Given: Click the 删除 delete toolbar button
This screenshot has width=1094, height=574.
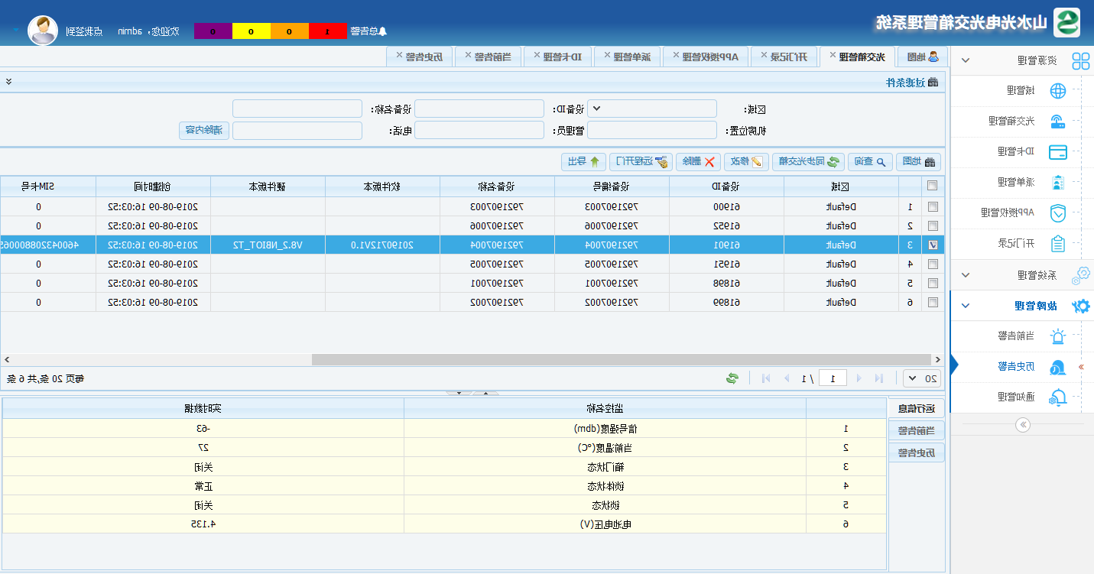Looking at the screenshot, I should (x=699, y=161).
